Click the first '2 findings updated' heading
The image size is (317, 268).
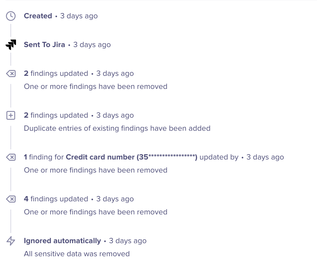56,74
